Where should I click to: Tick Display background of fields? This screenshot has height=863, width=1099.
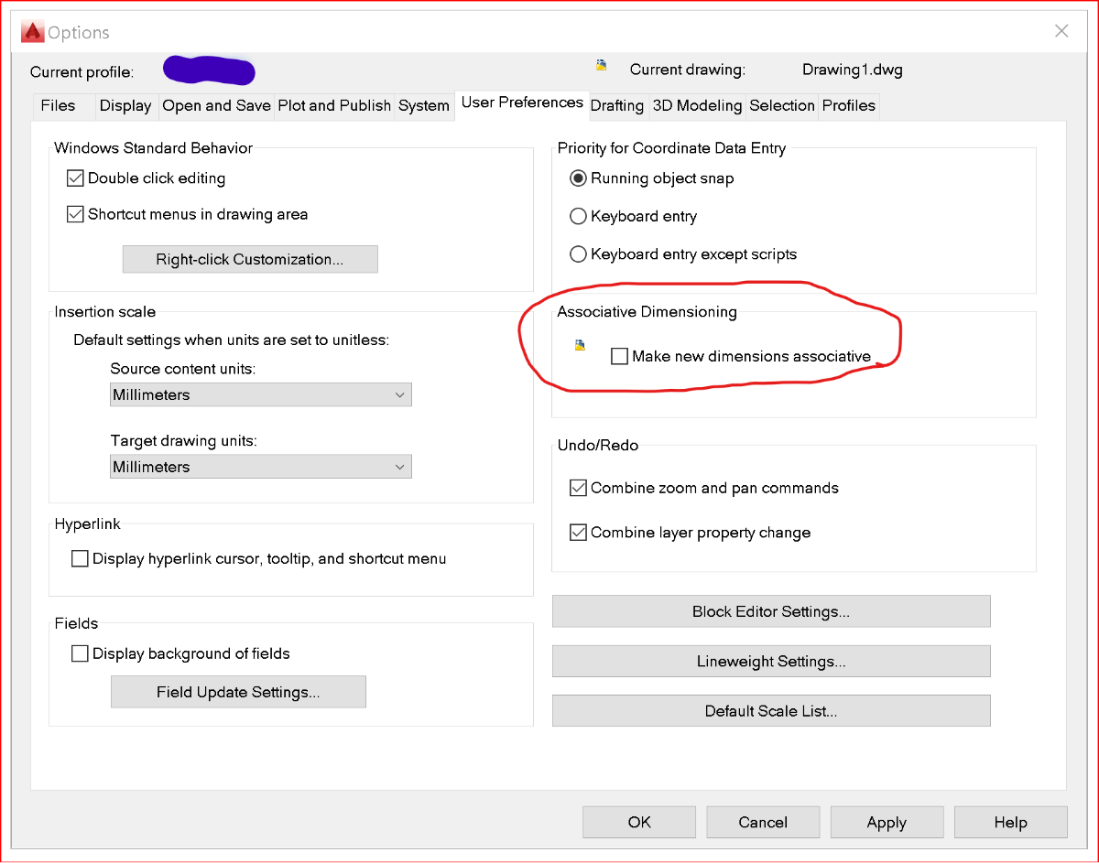(x=81, y=653)
